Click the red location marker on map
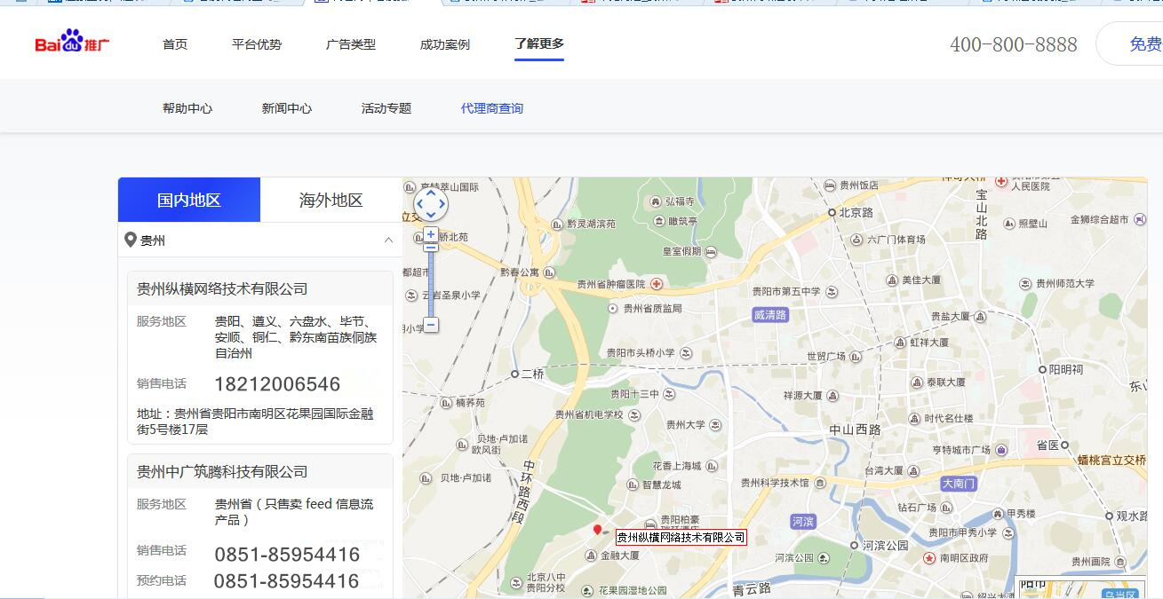This screenshot has width=1163, height=599. [x=597, y=530]
